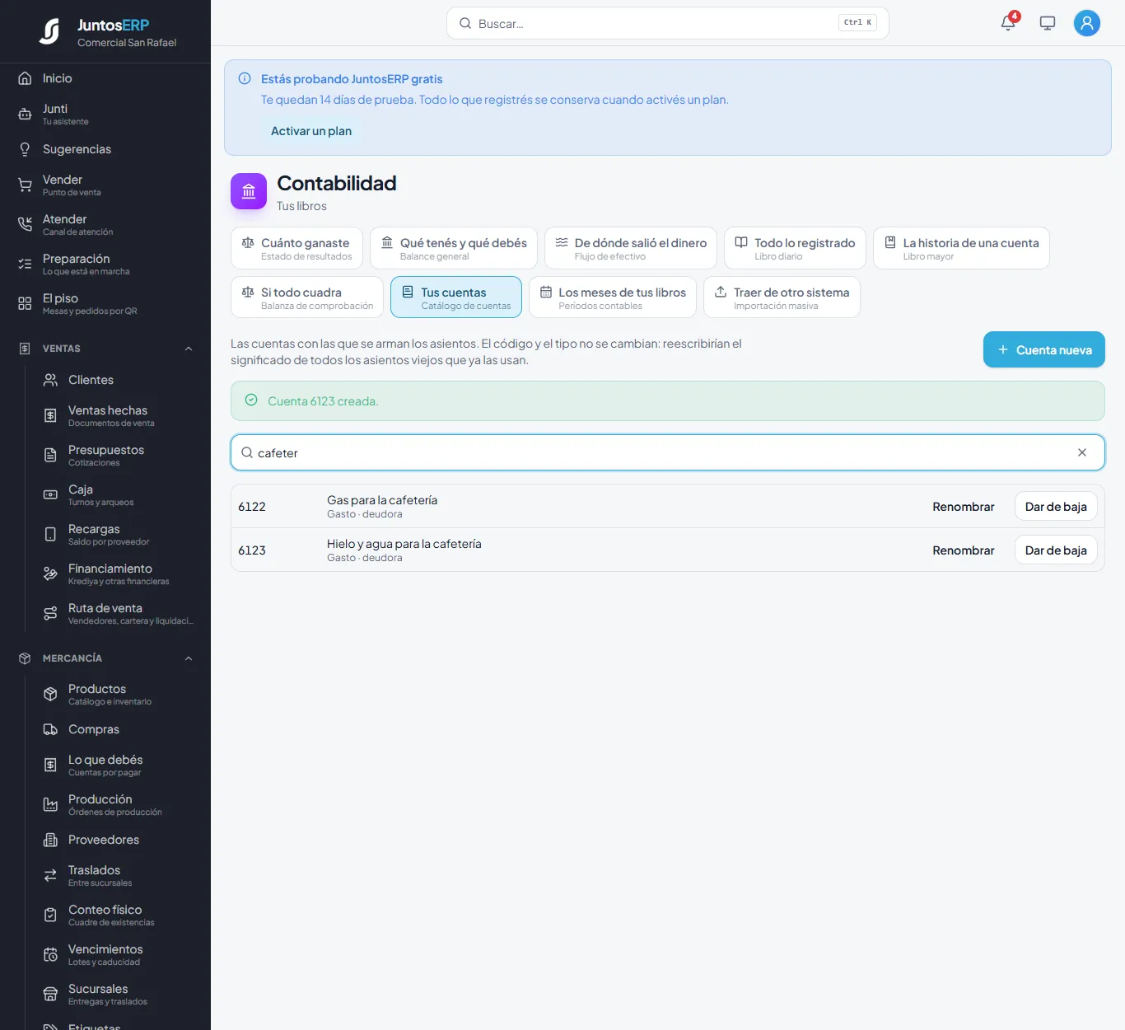The height and width of the screenshot is (1030, 1125).
Task: Click the monitor screen icon in the header
Action: 1048,23
